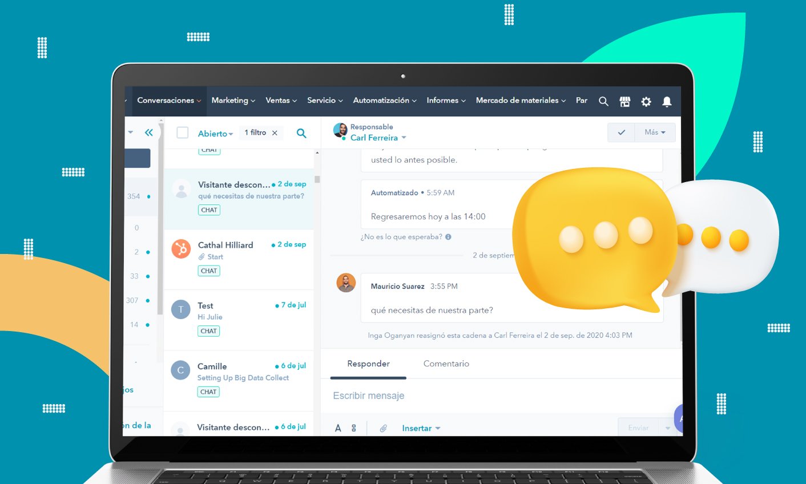Click the Enviar send button

click(x=638, y=427)
